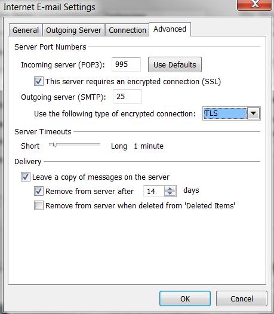Image resolution: width=274 pixels, height=314 pixels.
Task: Click the Advanced tab
Action: pos(170,29)
